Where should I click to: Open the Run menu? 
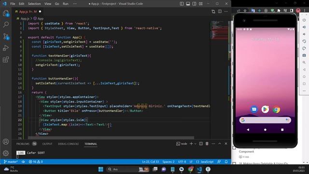coord(66,3)
